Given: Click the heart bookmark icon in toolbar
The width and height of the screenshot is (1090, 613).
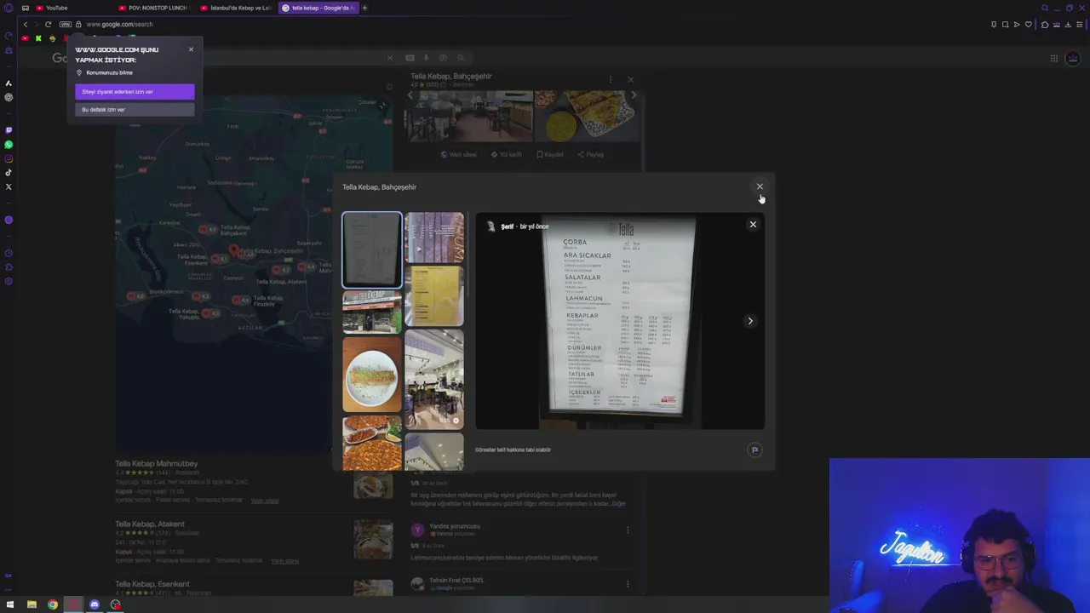Looking at the screenshot, I should pyautogui.click(x=1028, y=24).
